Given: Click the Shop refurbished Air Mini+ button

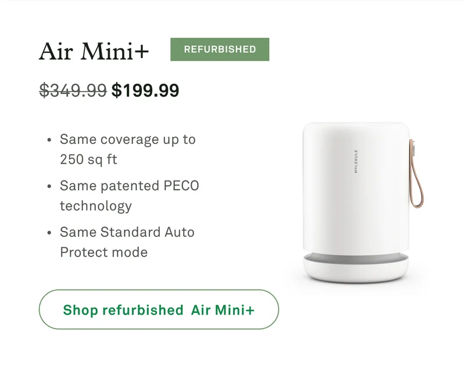Looking at the screenshot, I should pos(159,310).
